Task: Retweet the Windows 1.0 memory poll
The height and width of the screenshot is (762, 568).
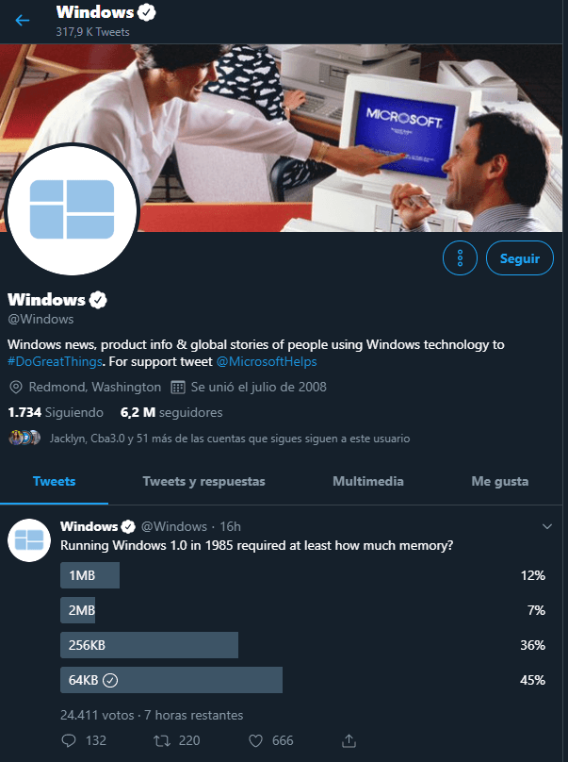Action: [162, 740]
